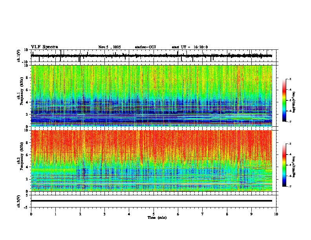The width and height of the screenshot is (311, 240).
Task: Click the "4" kHz tick on ch.1 spectrogram
Action: click(x=27, y=102)
